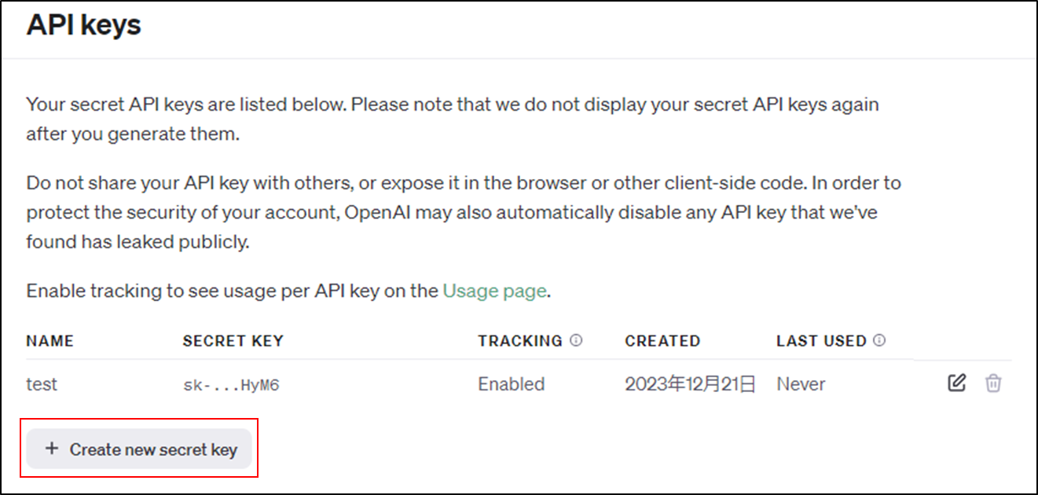This screenshot has width=1038, height=495.
Task: Click the info icon beside LAST USED header
Action: (x=879, y=340)
